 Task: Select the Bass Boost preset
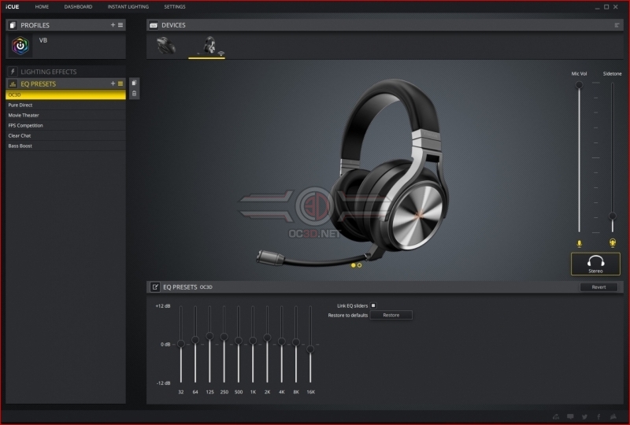click(x=66, y=146)
